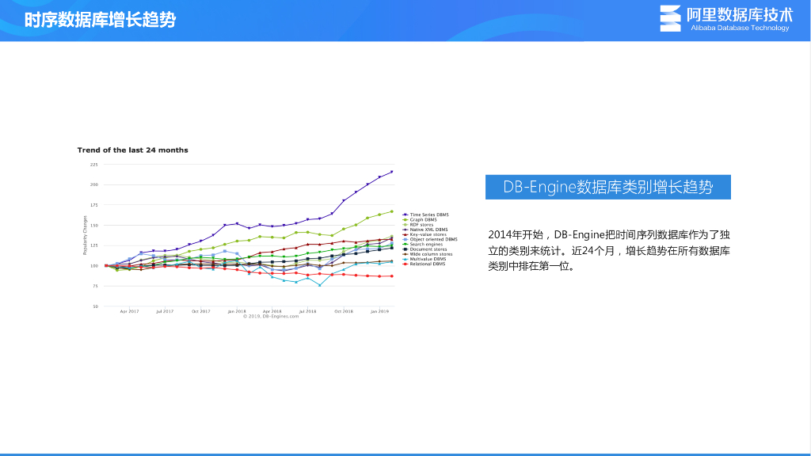Click the final Time Series data point
This screenshot has width=811, height=456.
click(x=391, y=172)
